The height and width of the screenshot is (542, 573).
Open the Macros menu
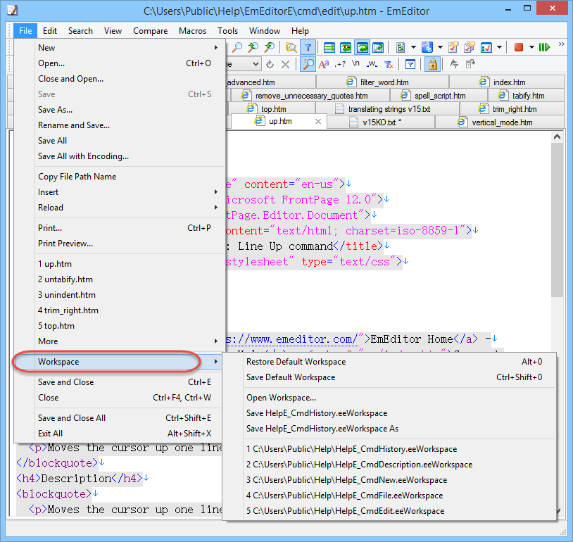pos(192,31)
